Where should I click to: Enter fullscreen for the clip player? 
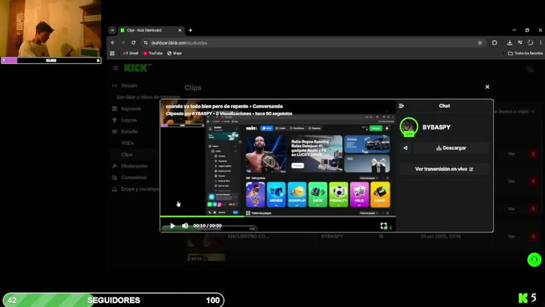pos(383,226)
